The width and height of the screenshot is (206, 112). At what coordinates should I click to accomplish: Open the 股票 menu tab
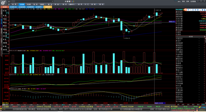[14, 4]
